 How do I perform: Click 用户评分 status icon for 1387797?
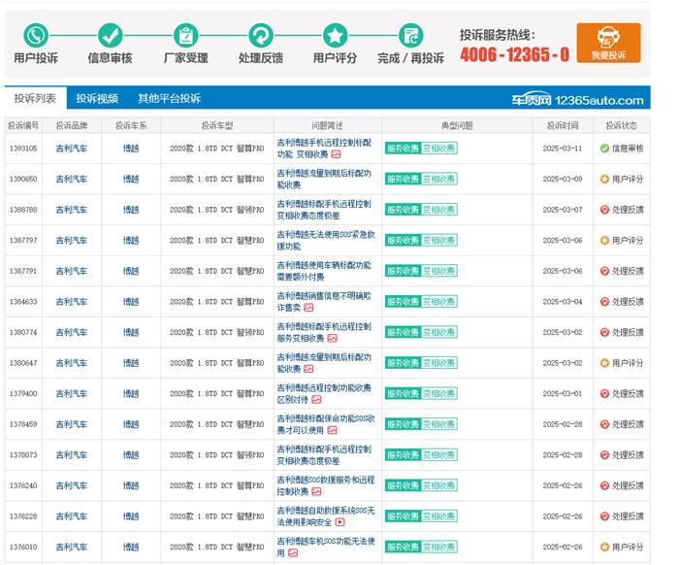[x=604, y=240]
